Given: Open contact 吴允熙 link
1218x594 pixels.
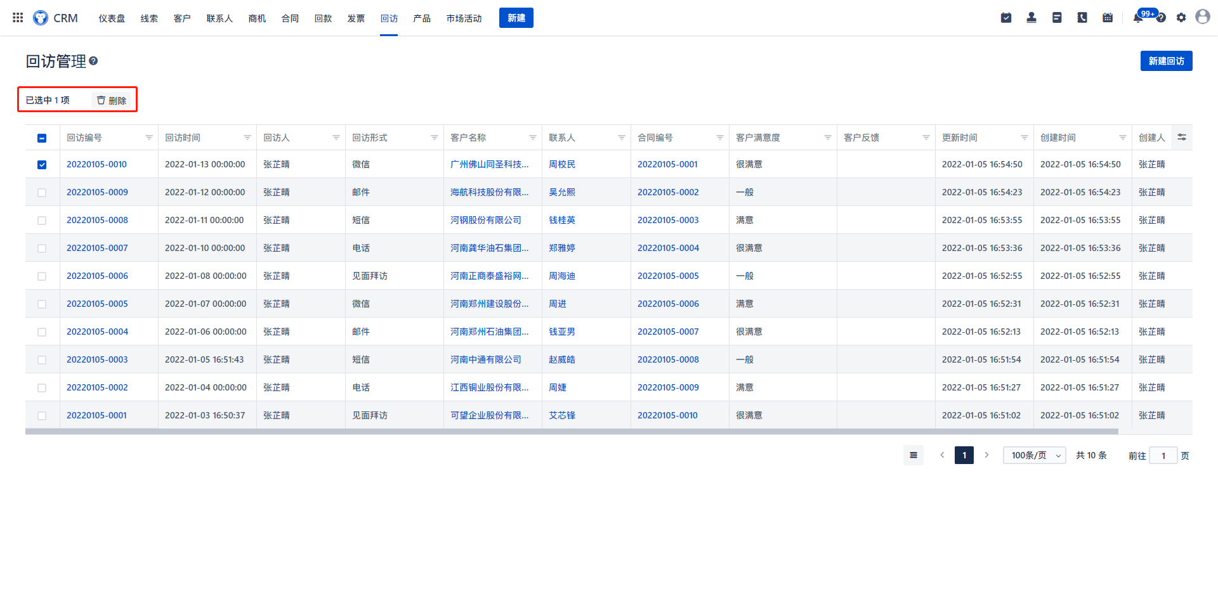Looking at the screenshot, I should [562, 192].
